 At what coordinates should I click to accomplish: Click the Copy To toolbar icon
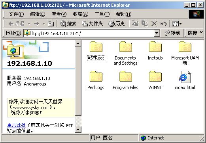pos(145,24)
